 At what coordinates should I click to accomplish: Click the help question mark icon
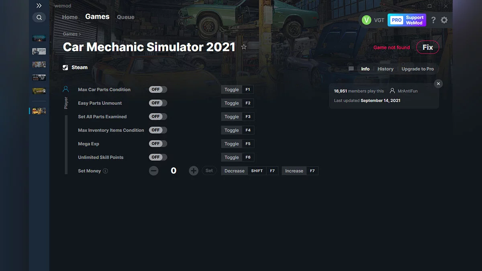pyautogui.click(x=433, y=20)
